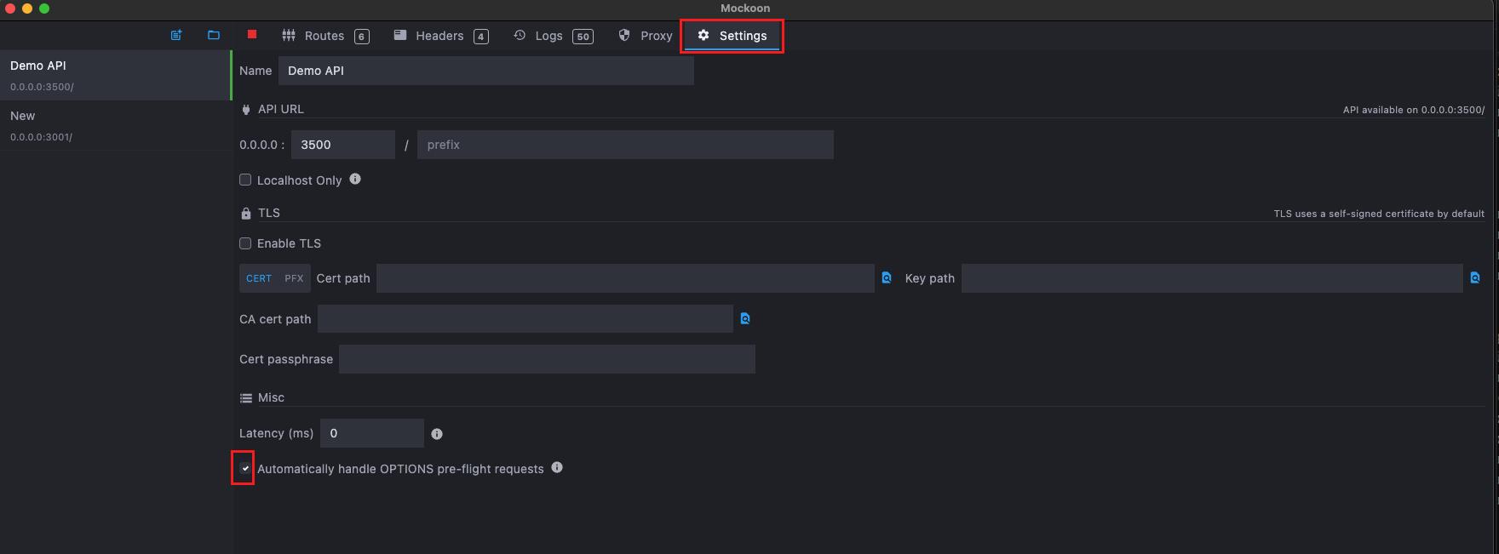This screenshot has width=1499, height=554.
Task: Edit the environment Name field
Action: [485, 71]
